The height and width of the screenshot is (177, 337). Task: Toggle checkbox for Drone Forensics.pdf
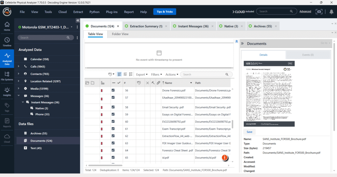pyautogui.click(x=113, y=90)
